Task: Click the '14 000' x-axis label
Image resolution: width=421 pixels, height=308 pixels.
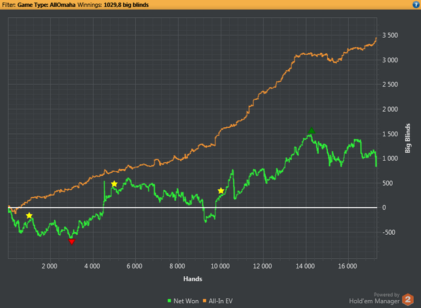Action: coord(306,266)
